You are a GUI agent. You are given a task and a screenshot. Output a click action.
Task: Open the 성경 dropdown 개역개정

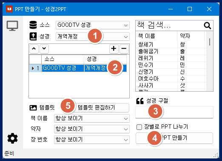93,37
